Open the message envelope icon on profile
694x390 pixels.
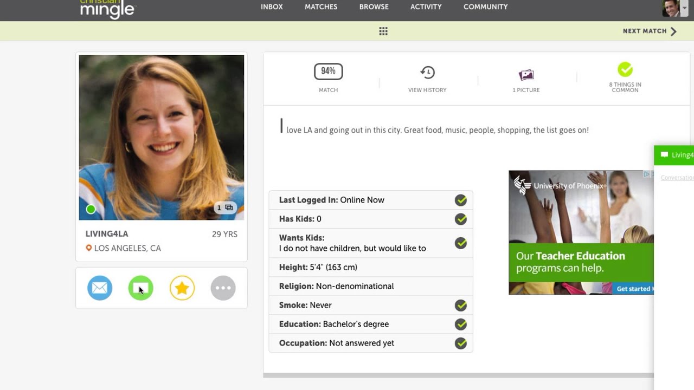click(99, 288)
